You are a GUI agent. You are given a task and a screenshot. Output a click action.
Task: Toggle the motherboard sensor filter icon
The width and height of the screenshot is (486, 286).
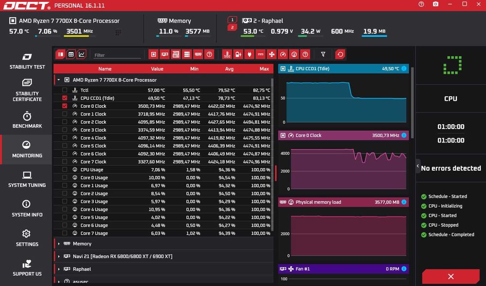176,54
